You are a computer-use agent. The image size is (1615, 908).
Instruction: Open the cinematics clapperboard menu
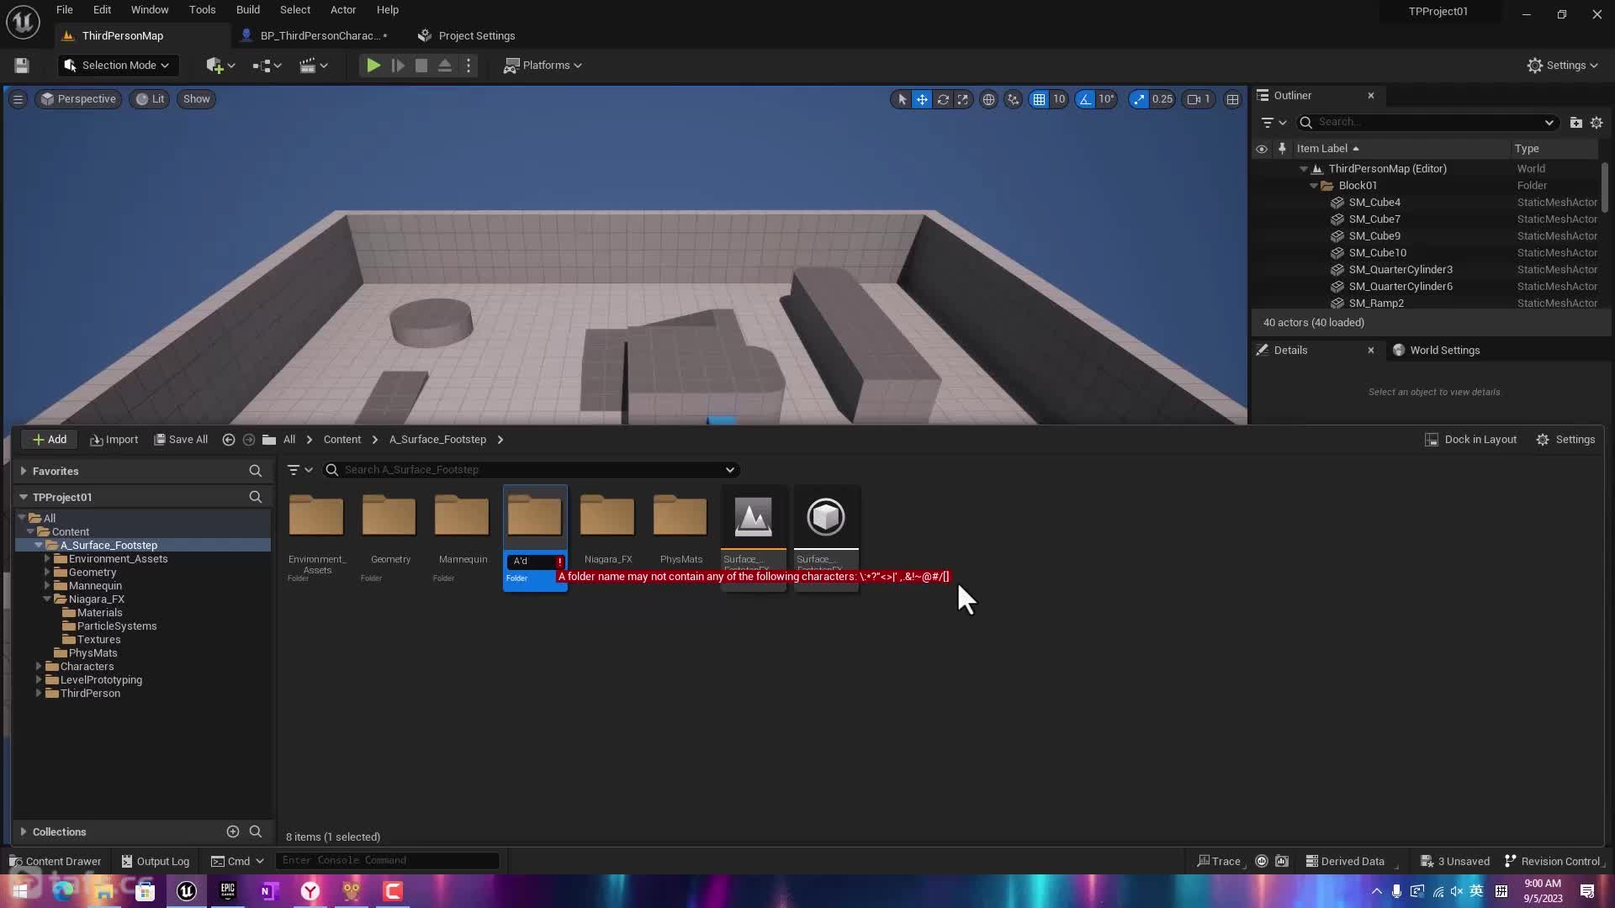pos(314,66)
